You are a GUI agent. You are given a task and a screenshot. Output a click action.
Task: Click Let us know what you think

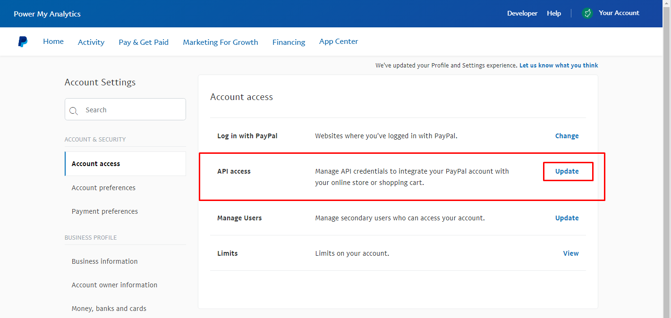pyautogui.click(x=559, y=66)
